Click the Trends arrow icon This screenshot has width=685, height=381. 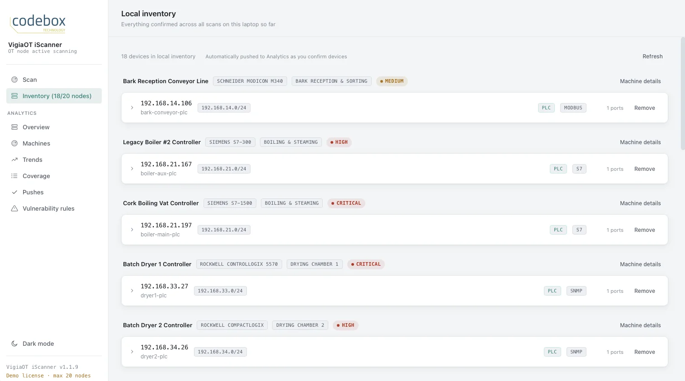14,160
